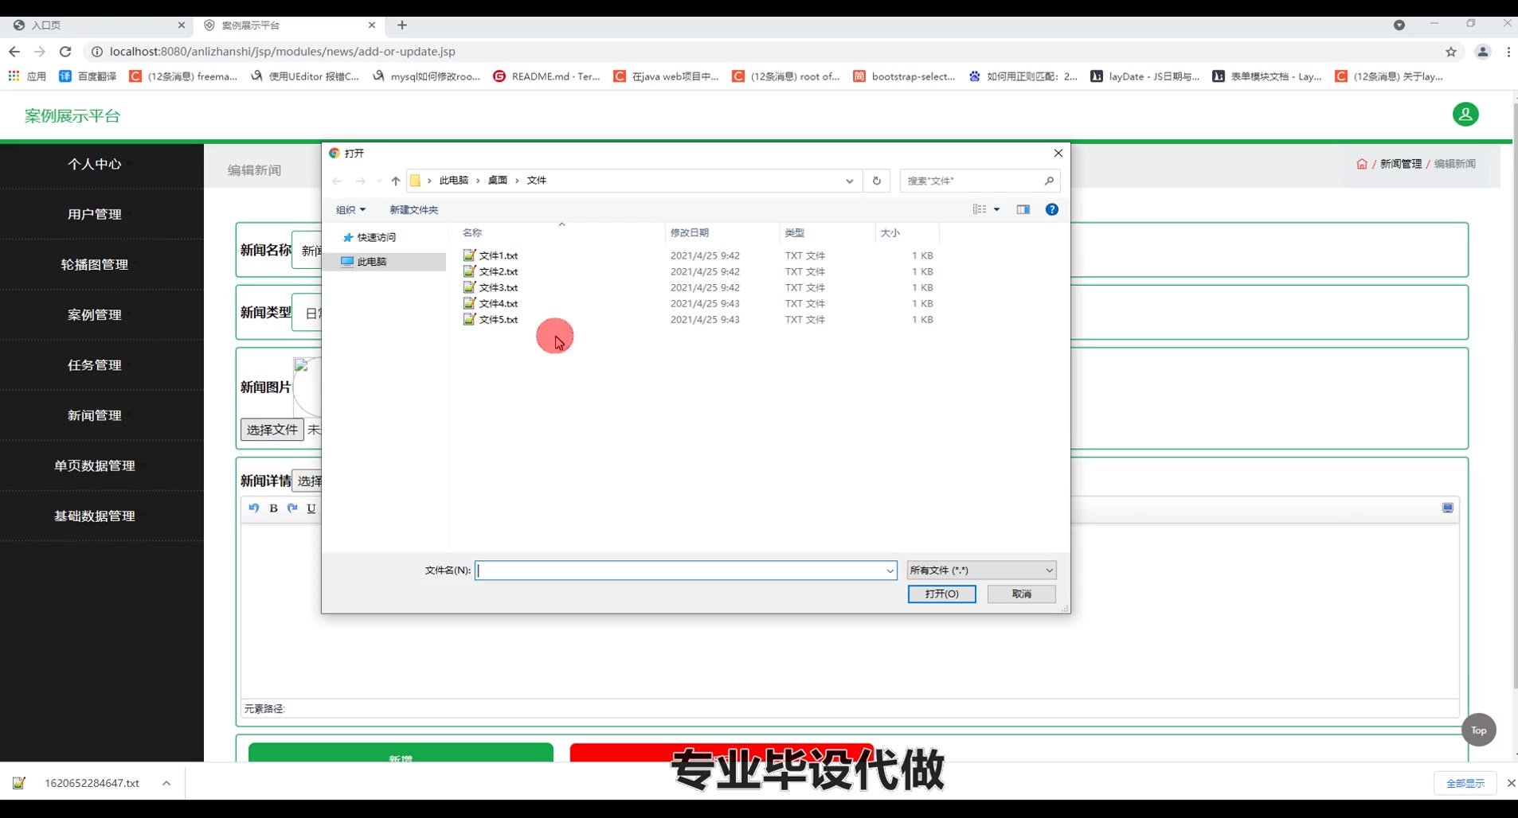Image resolution: width=1518 pixels, height=818 pixels.
Task: Toggle underline in the rich text editor
Action: 311,508
